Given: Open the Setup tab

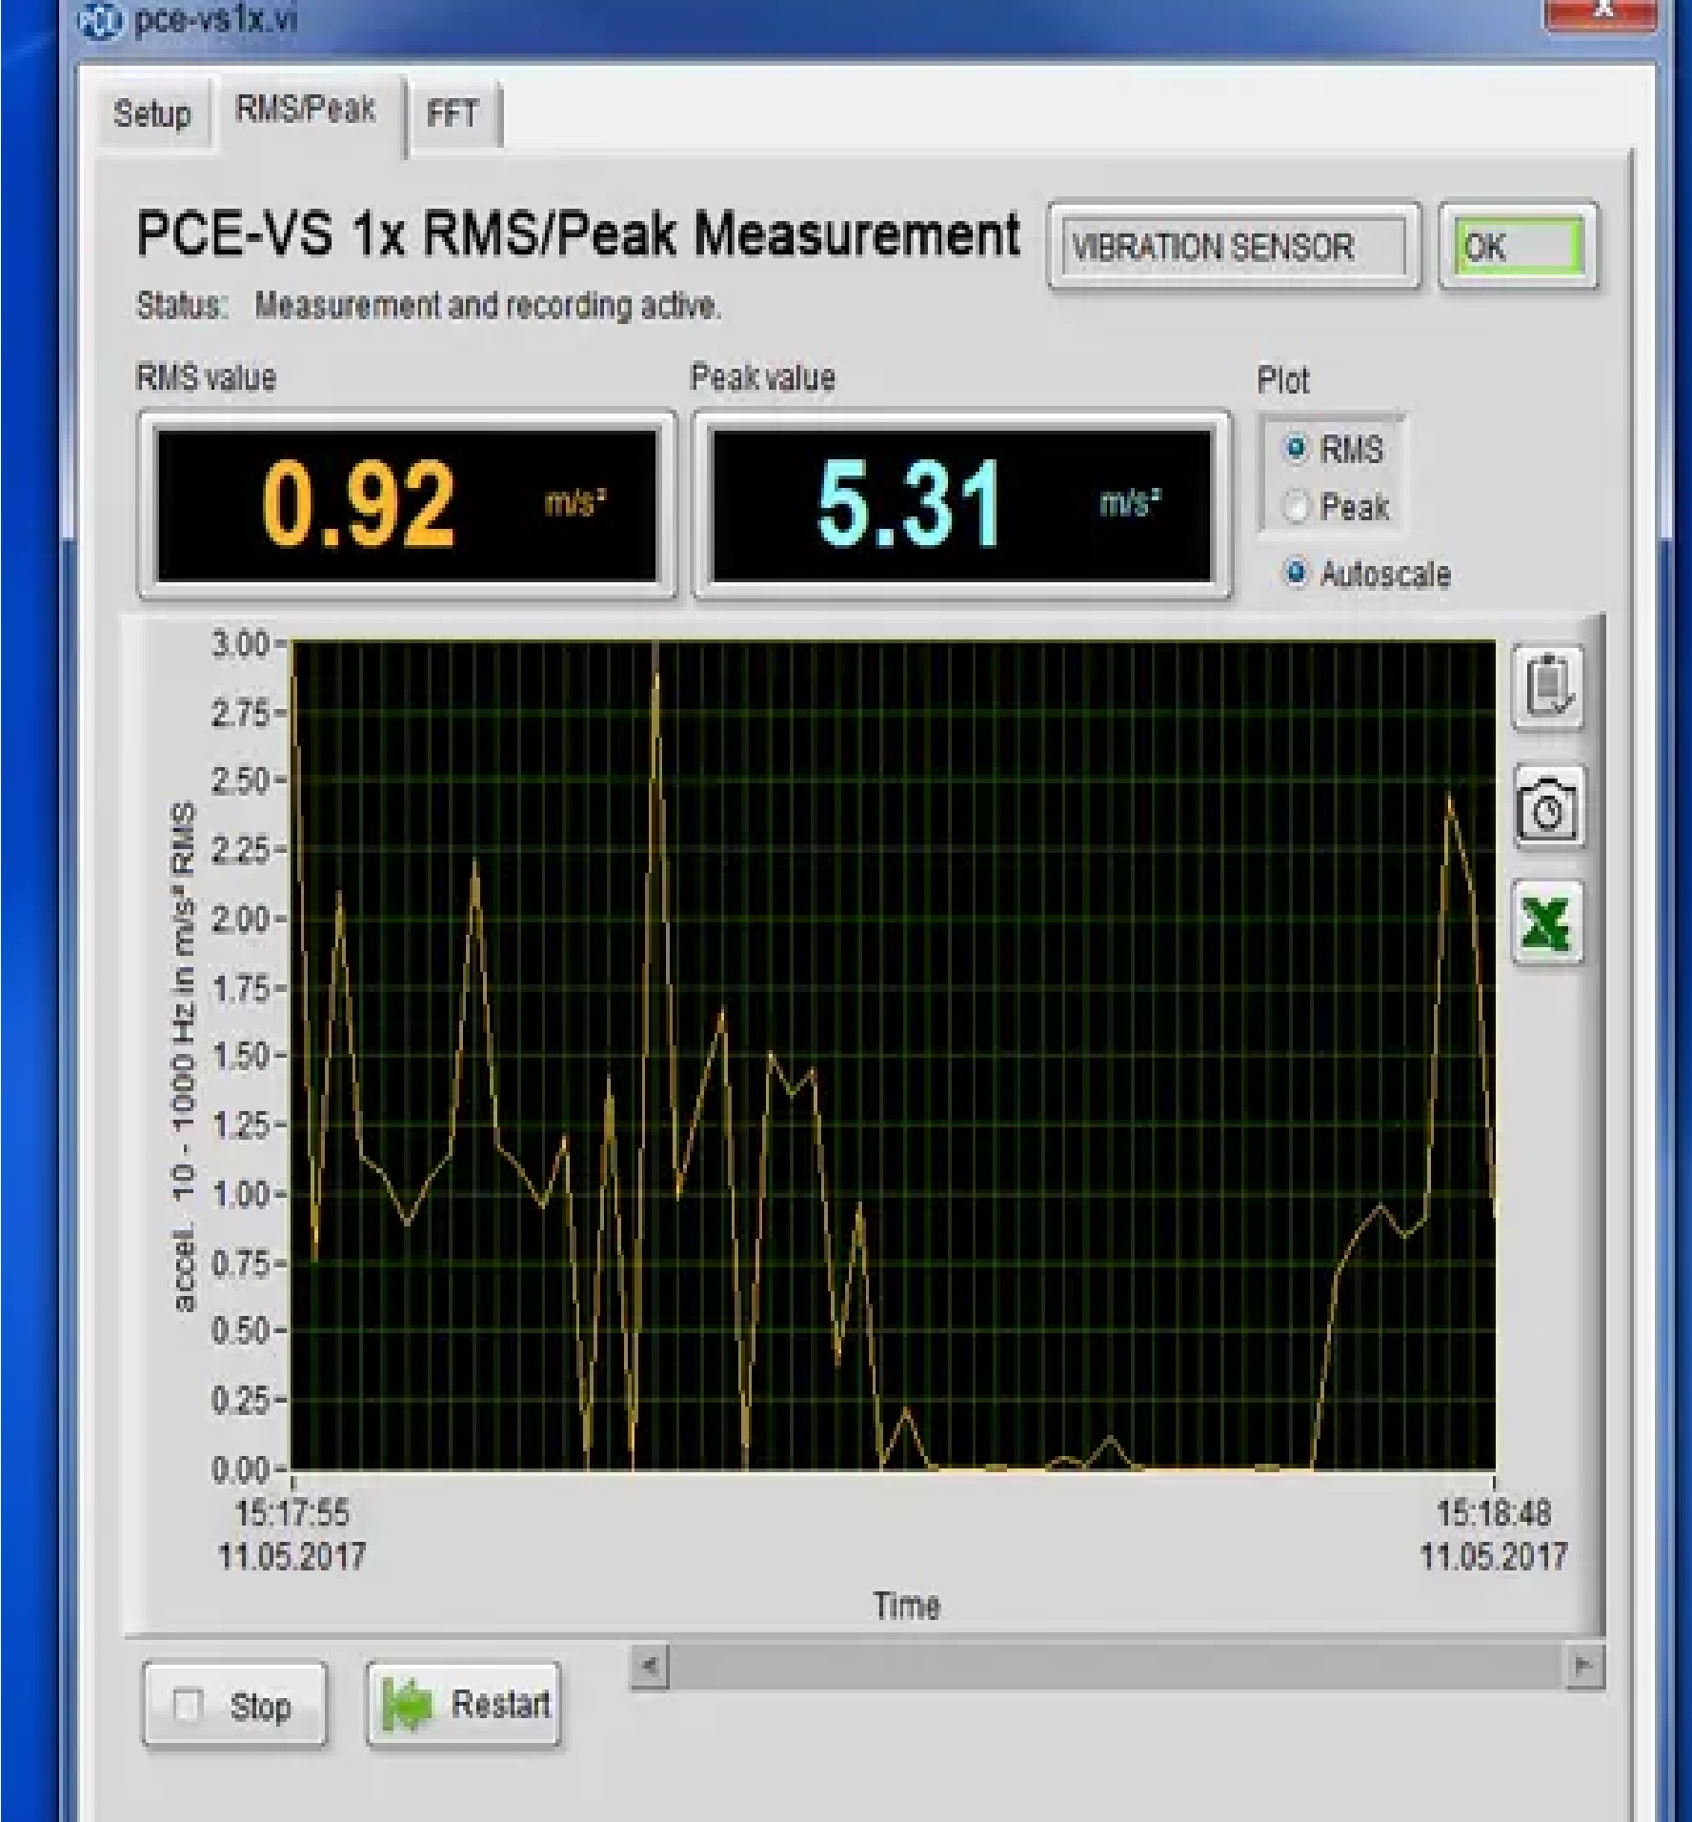Looking at the screenshot, I should pos(152,114).
